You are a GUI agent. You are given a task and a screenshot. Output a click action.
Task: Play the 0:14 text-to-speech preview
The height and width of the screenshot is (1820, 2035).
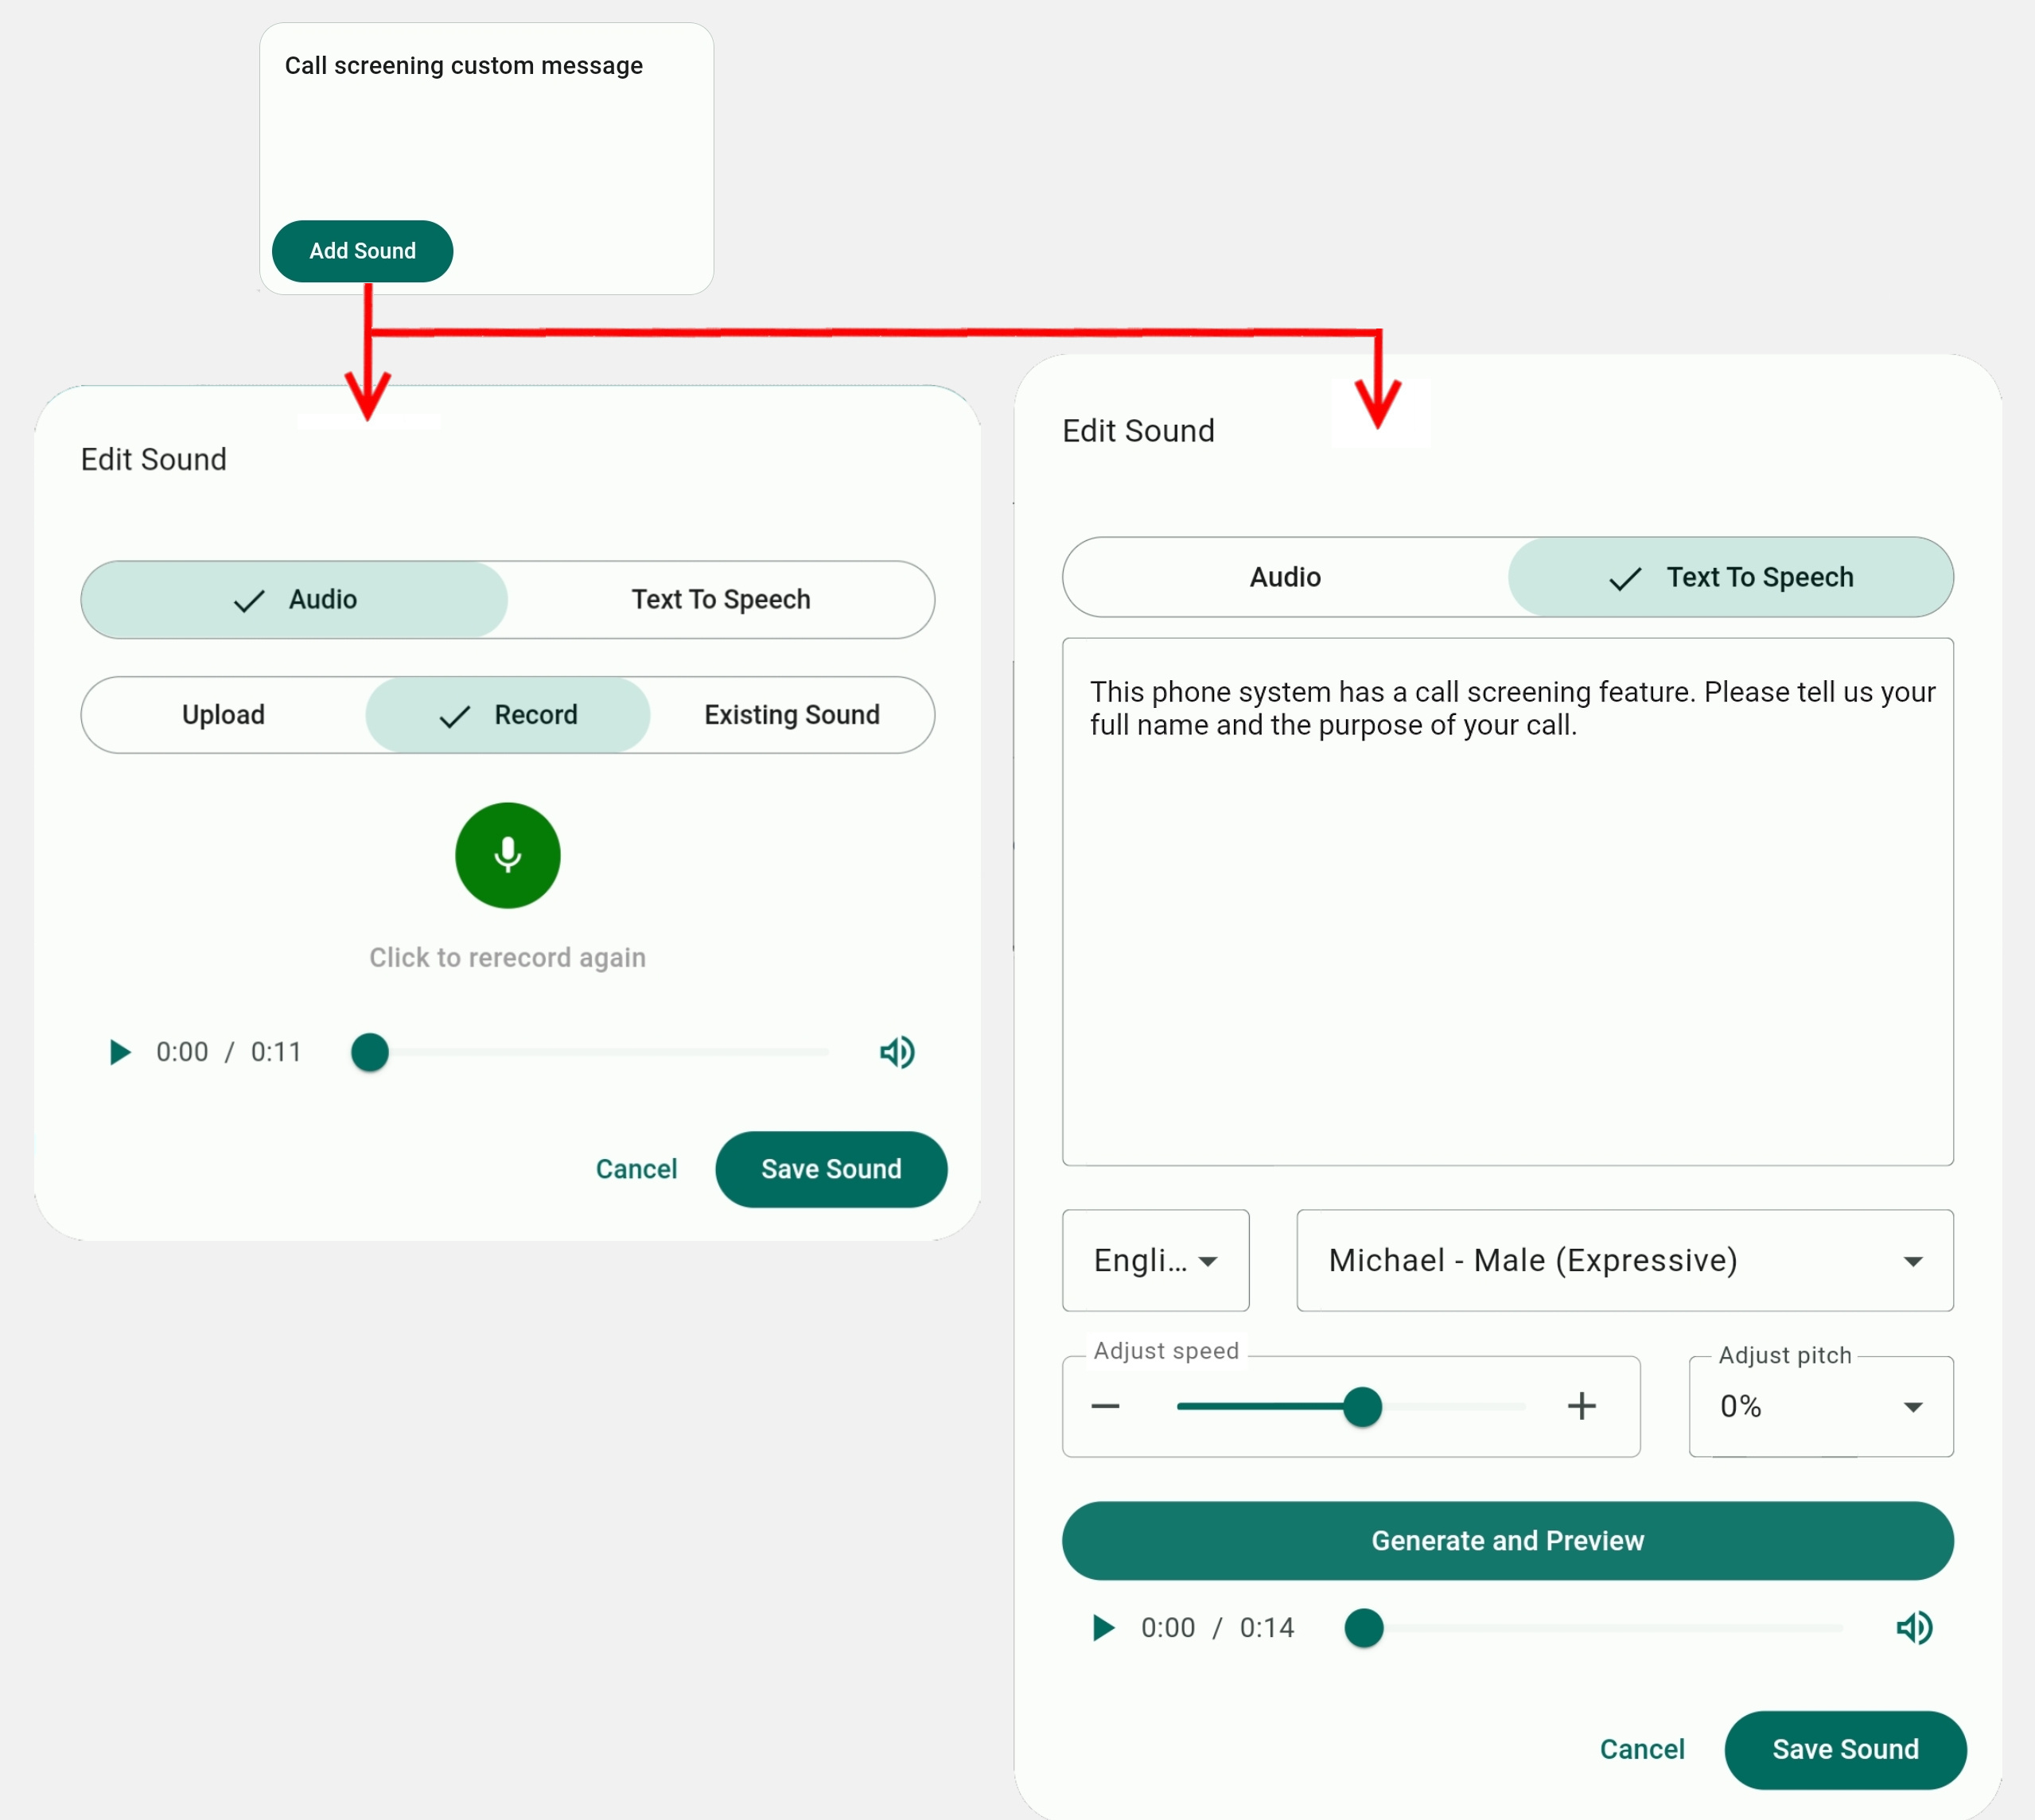coord(1103,1628)
